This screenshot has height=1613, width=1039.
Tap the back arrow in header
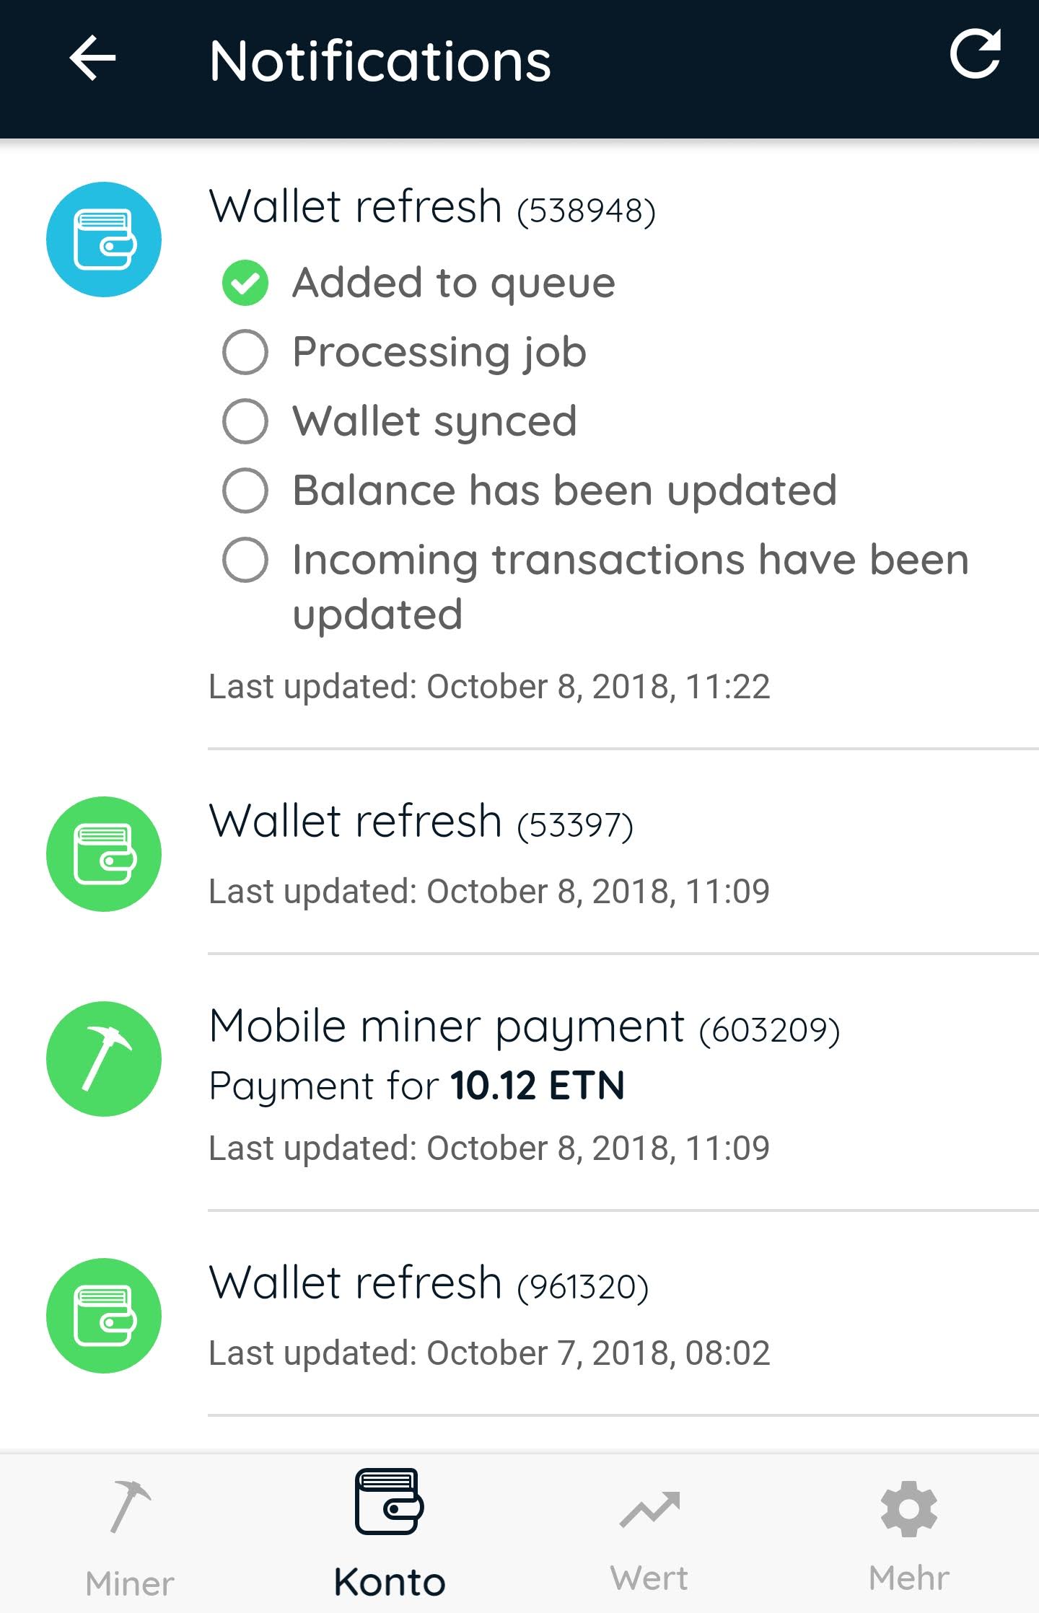click(92, 58)
